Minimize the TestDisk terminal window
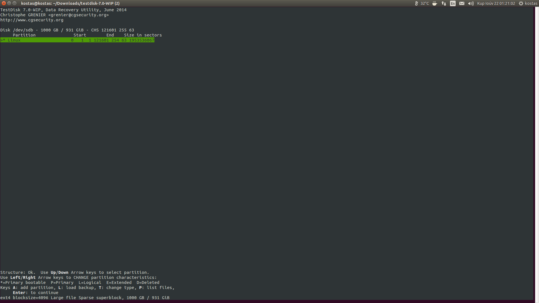The height and width of the screenshot is (303, 539). pyautogui.click(x=8, y=3)
